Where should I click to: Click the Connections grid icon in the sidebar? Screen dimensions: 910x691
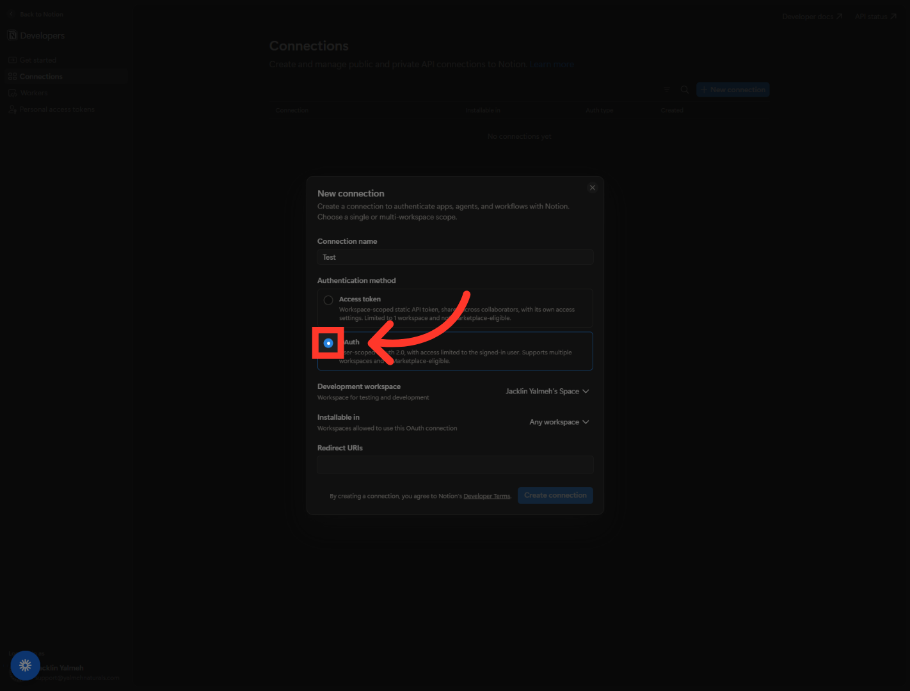pyautogui.click(x=12, y=77)
